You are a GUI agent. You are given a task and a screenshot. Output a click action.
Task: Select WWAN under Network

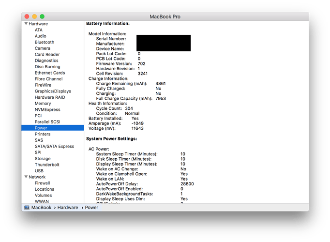pos(42,201)
